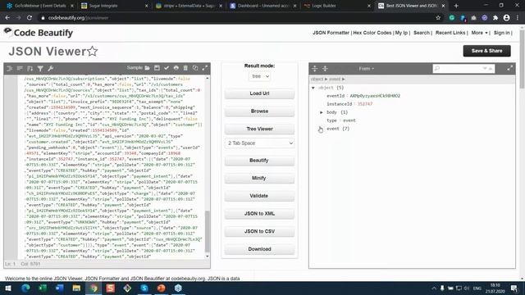The width and height of the screenshot is (525, 295).
Task: Open Search link in header
Action: coord(421,33)
